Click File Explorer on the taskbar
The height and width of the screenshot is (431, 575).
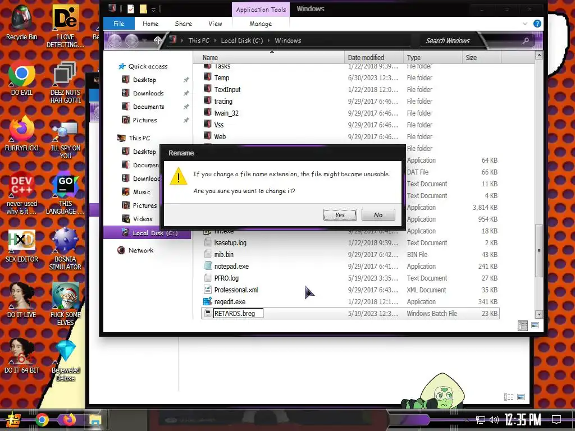pos(95,420)
